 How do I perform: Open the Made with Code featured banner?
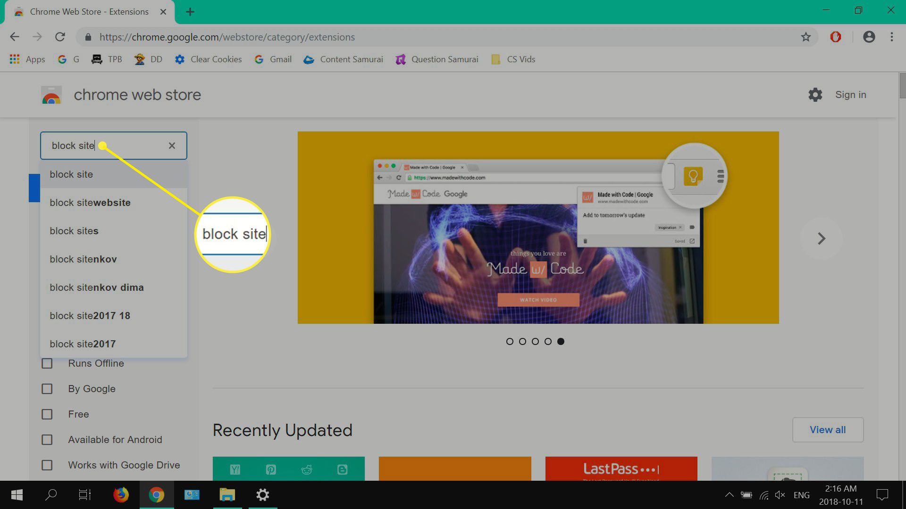(538, 228)
